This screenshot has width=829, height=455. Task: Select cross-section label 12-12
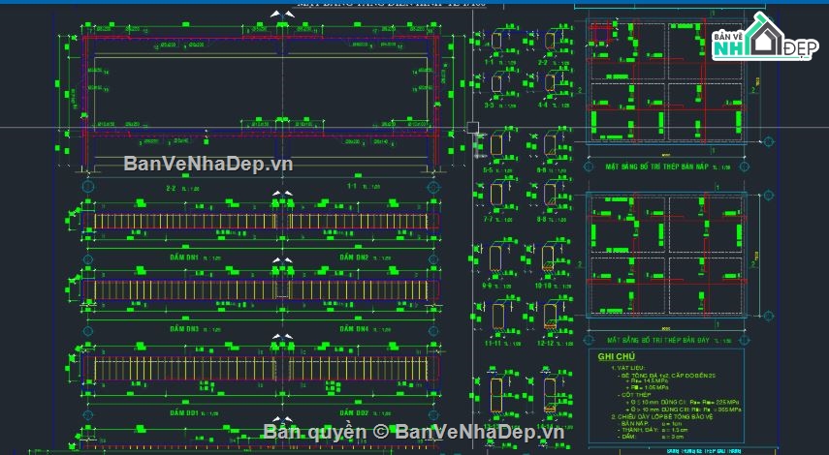tap(544, 343)
